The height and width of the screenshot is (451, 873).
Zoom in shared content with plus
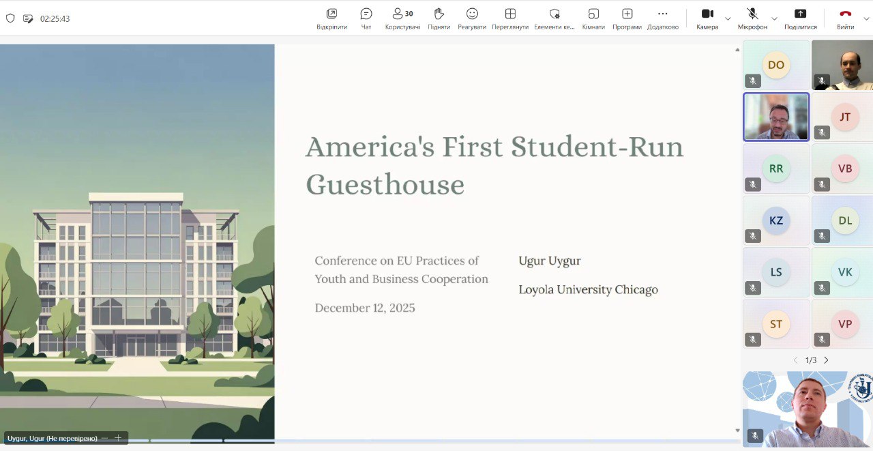[x=118, y=438]
